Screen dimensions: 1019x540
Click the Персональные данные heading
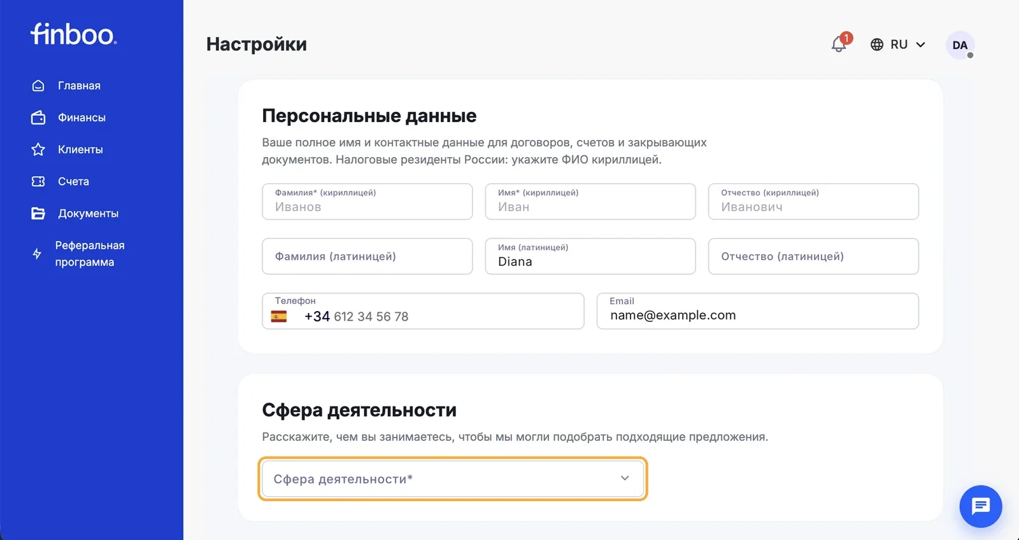[369, 116]
